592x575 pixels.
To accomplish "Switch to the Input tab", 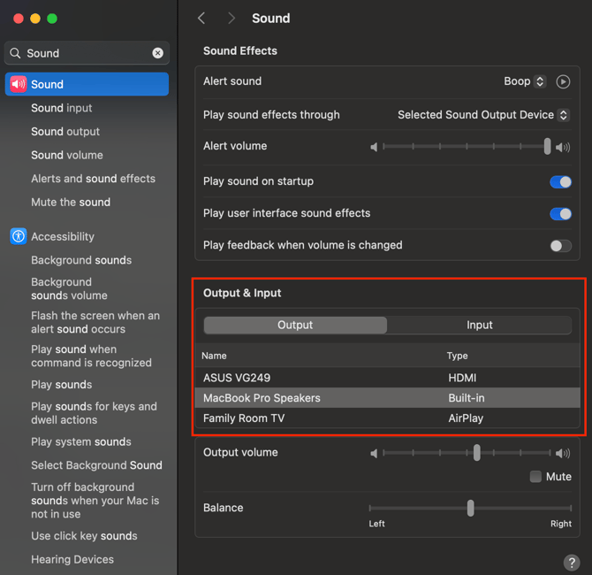I will (x=479, y=325).
